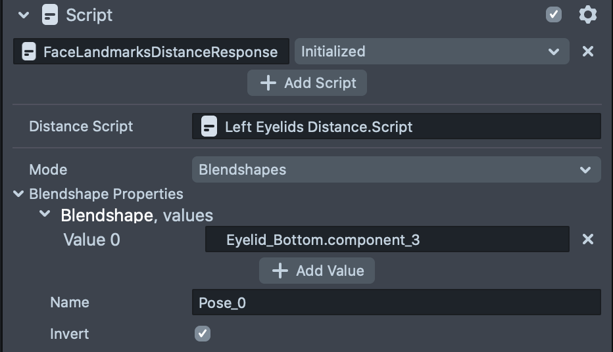The height and width of the screenshot is (352, 613).
Task: Click the FaceLandmarksDistanceResponse script file icon
Action: [x=28, y=52]
